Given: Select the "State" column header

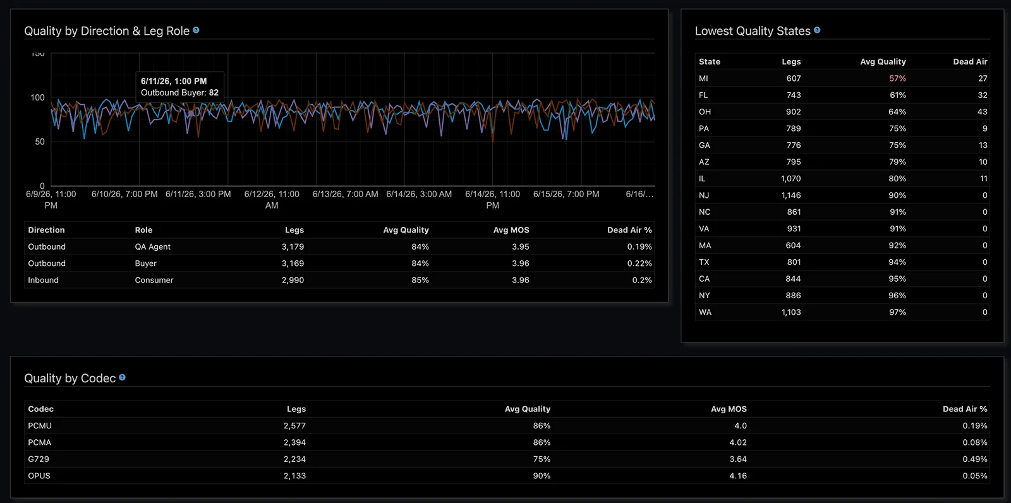Looking at the screenshot, I should click(x=710, y=62).
